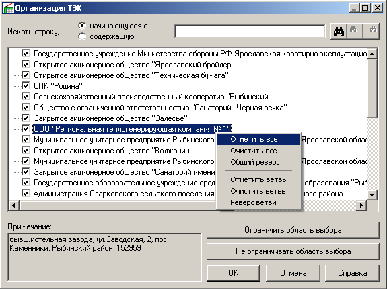This screenshot has width=387, height=289.
Task: Click the down arrow of the vertical scrollbar
Action: click(372, 195)
